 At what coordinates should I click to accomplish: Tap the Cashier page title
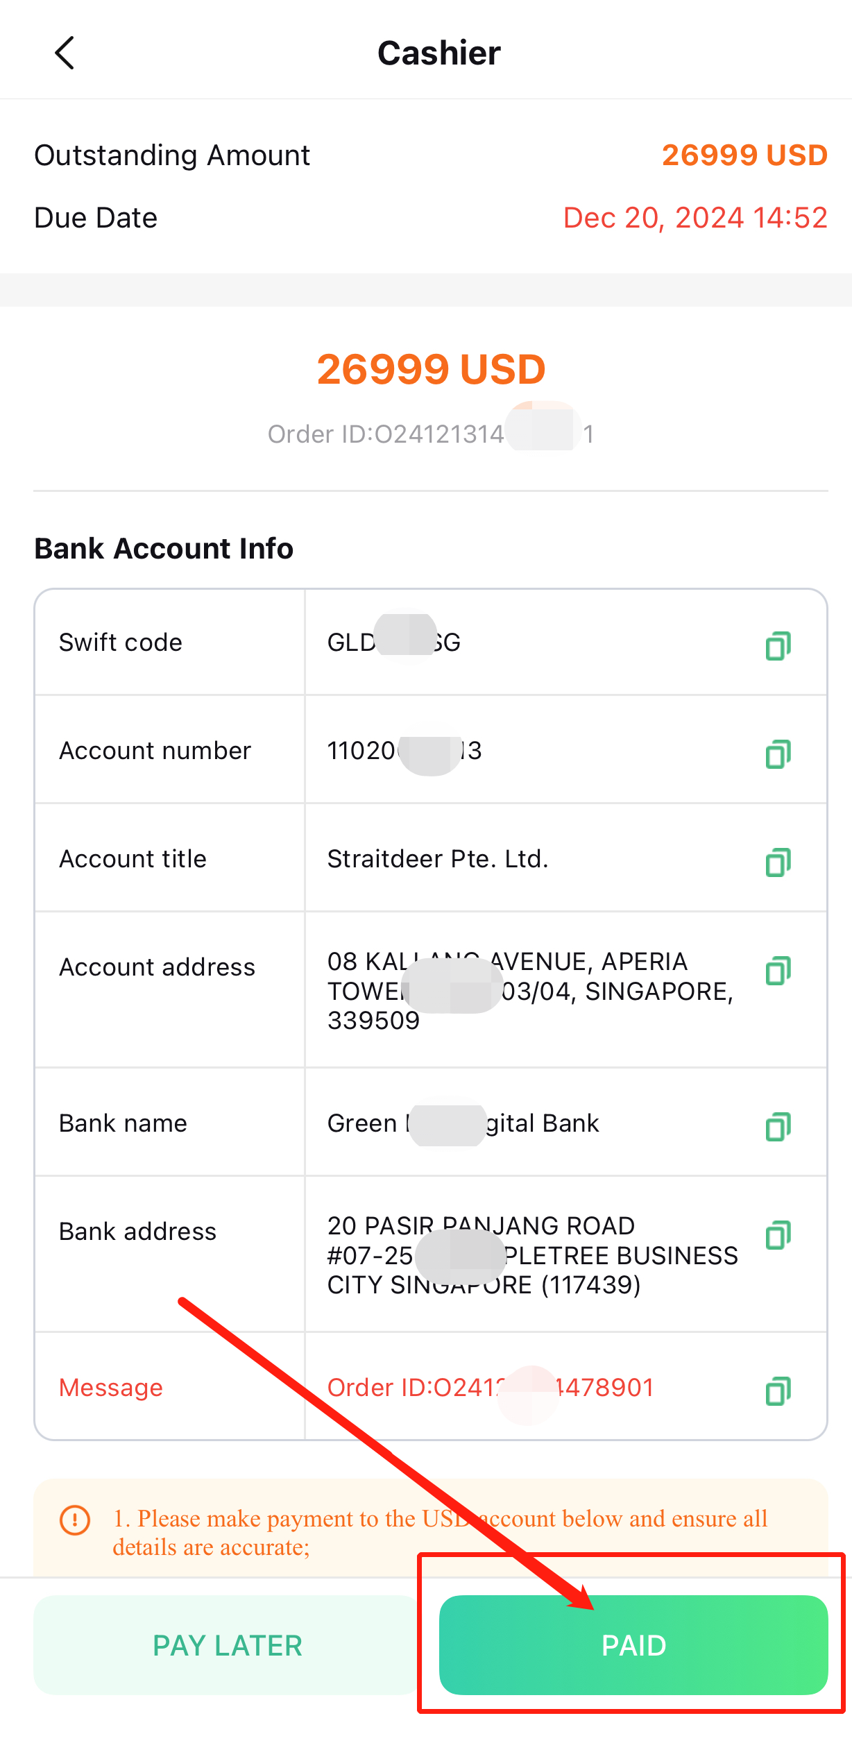pos(439,53)
